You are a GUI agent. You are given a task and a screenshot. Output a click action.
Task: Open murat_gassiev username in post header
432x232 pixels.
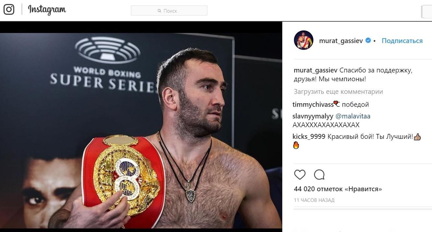[341, 41]
